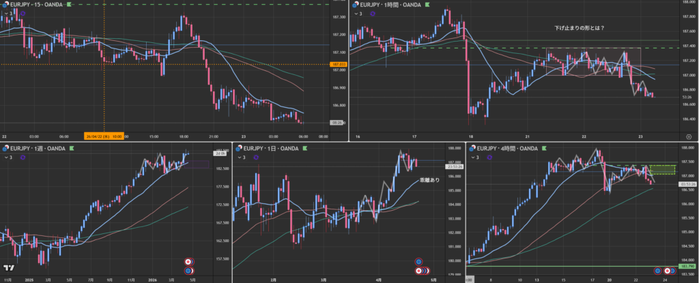Click the TradingView logo in the weekly chart
The image size is (699, 283).
click(x=9, y=269)
